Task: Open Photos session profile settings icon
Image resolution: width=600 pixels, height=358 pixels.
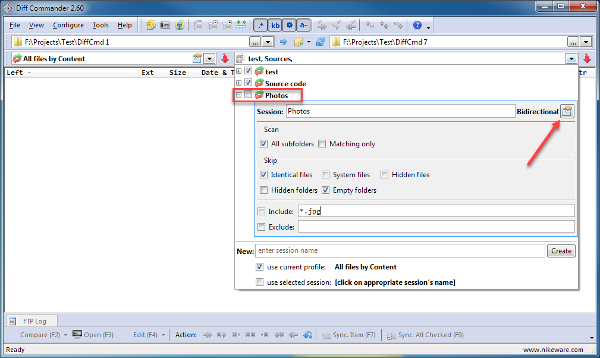Action: pyautogui.click(x=567, y=111)
